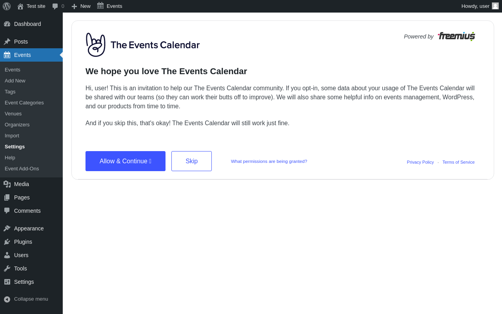The image size is (502, 314).
Task: Open the Media library in the sidebar
Action: coord(31,184)
